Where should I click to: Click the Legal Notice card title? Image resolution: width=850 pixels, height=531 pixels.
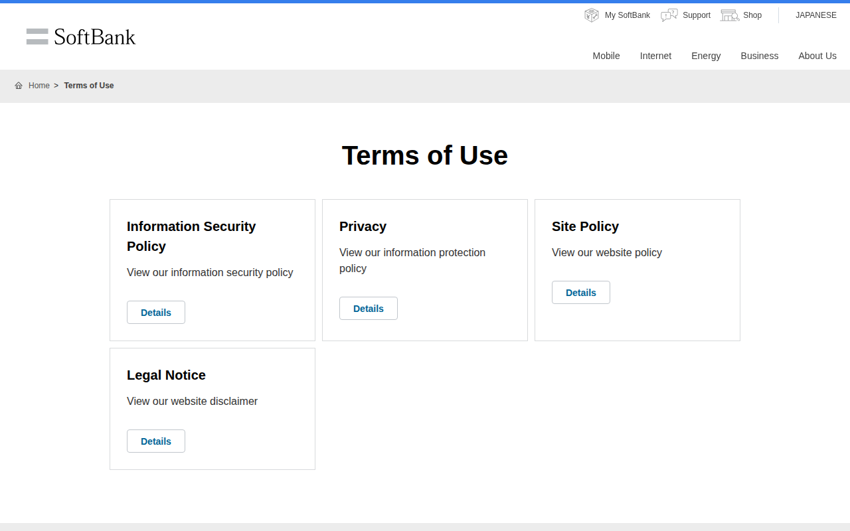coord(166,375)
